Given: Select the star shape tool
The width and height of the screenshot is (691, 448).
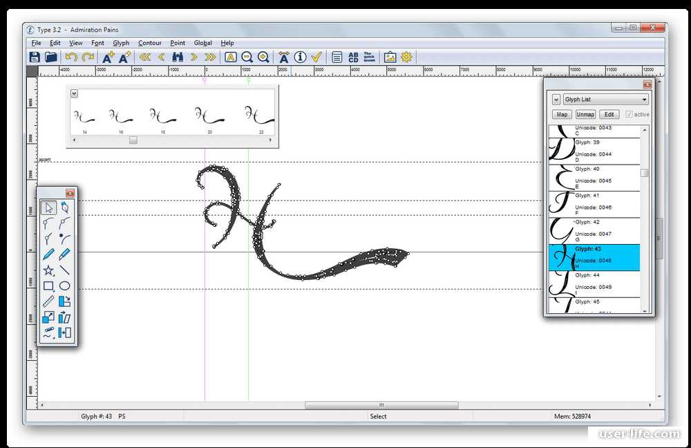Looking at the screenshot, I should click(x=48, y=270).
